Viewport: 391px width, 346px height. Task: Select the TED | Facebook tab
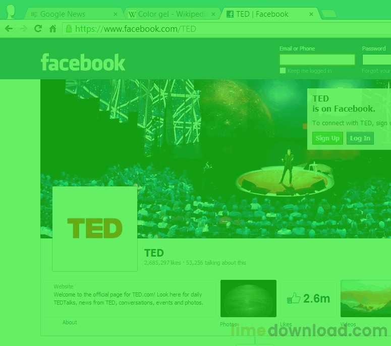(270, 14)
